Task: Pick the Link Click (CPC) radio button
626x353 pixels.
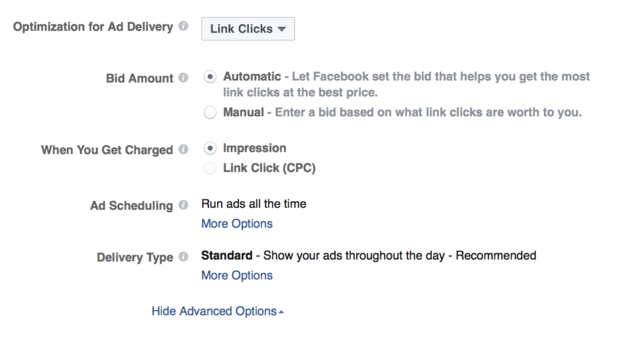Action: [x=210, y=168]
